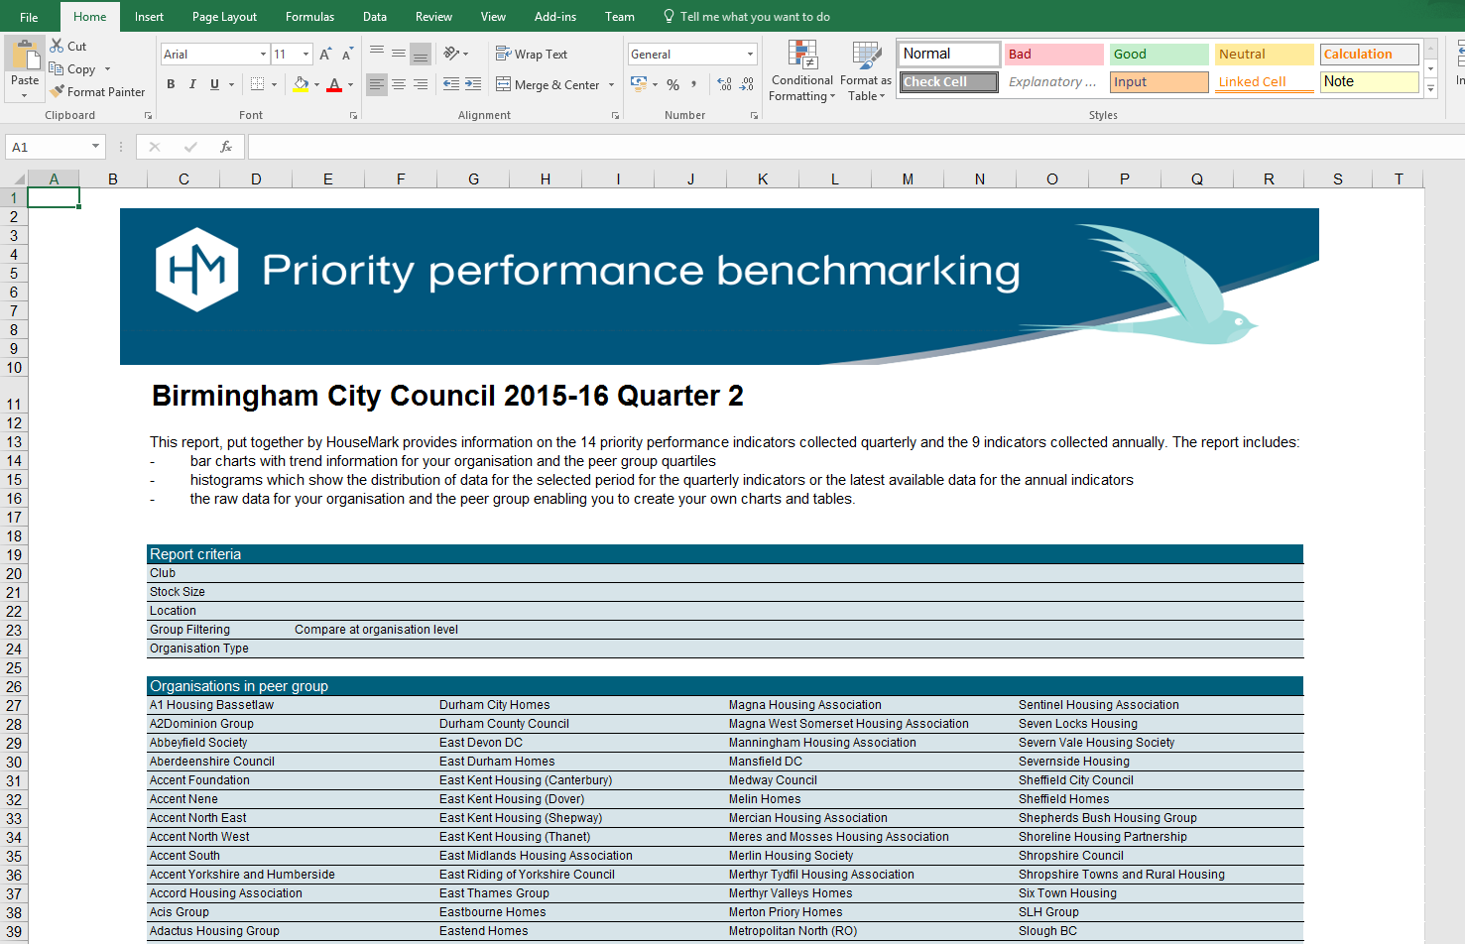Open the font size 11 dropdown
Screen dimensions: 1465x944
tap(306, 55)
